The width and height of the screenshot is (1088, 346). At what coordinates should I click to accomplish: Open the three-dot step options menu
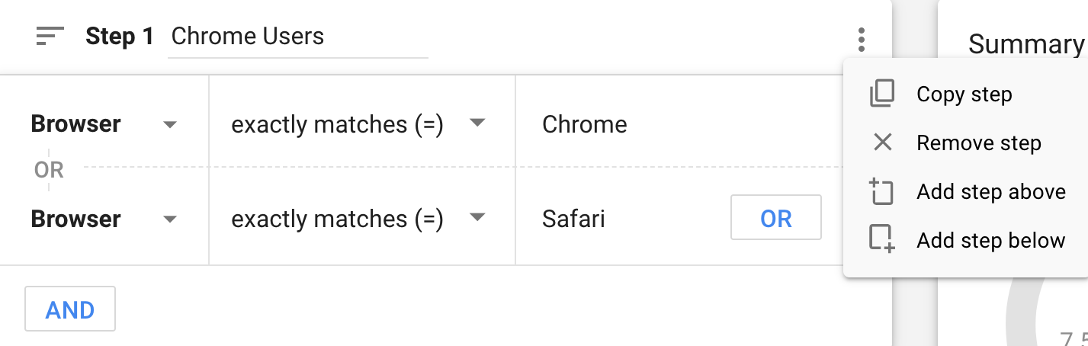[x=862, y=40]
